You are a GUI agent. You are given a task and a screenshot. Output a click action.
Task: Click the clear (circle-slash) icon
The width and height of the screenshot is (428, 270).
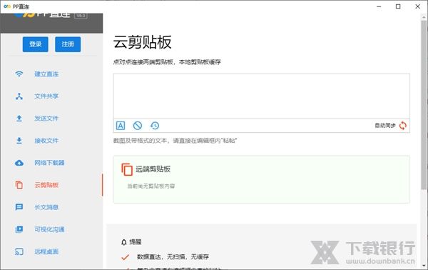pyautogui.click(x=138, y=126)
